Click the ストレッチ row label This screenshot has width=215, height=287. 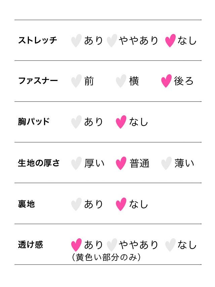[37, 41]
